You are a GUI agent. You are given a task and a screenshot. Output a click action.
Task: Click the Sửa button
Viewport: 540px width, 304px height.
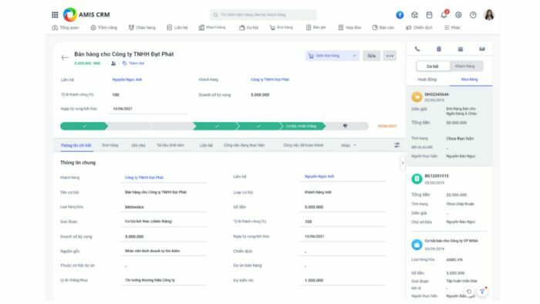point(371,56)
